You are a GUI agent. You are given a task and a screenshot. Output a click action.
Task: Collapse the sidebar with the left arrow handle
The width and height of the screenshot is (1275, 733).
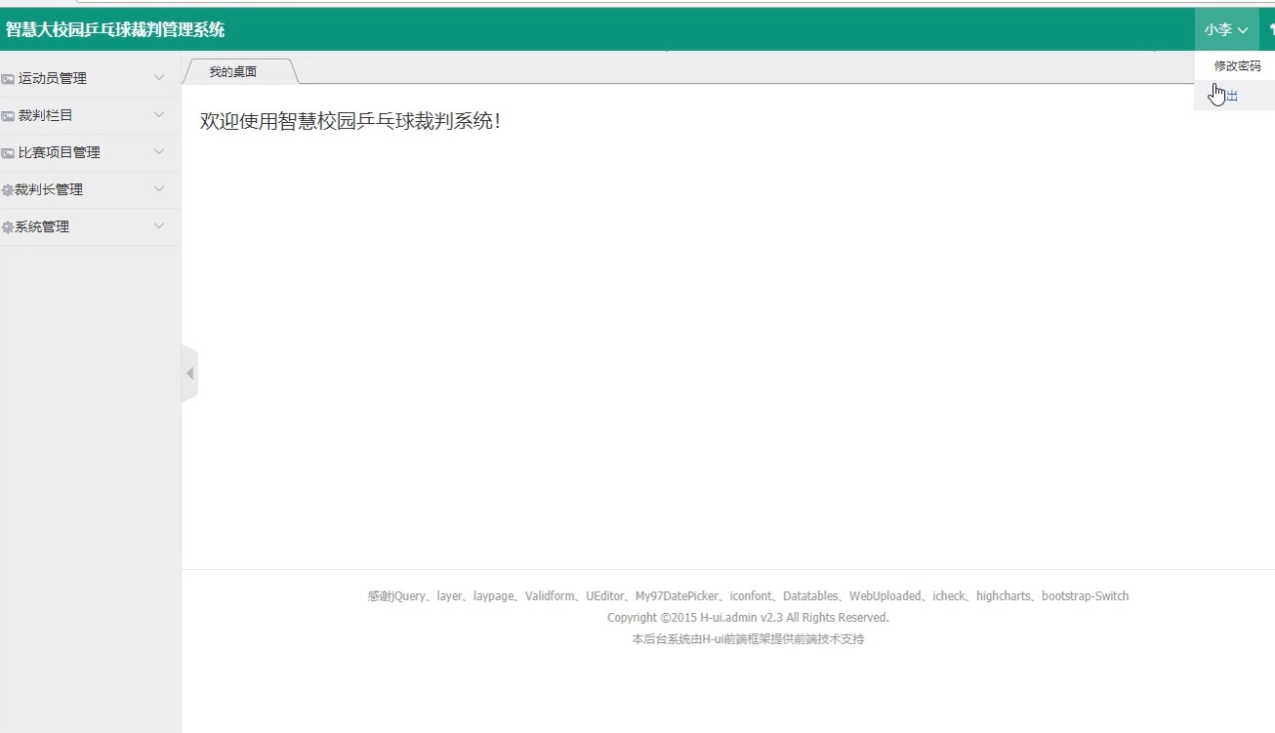pos(189,374)
